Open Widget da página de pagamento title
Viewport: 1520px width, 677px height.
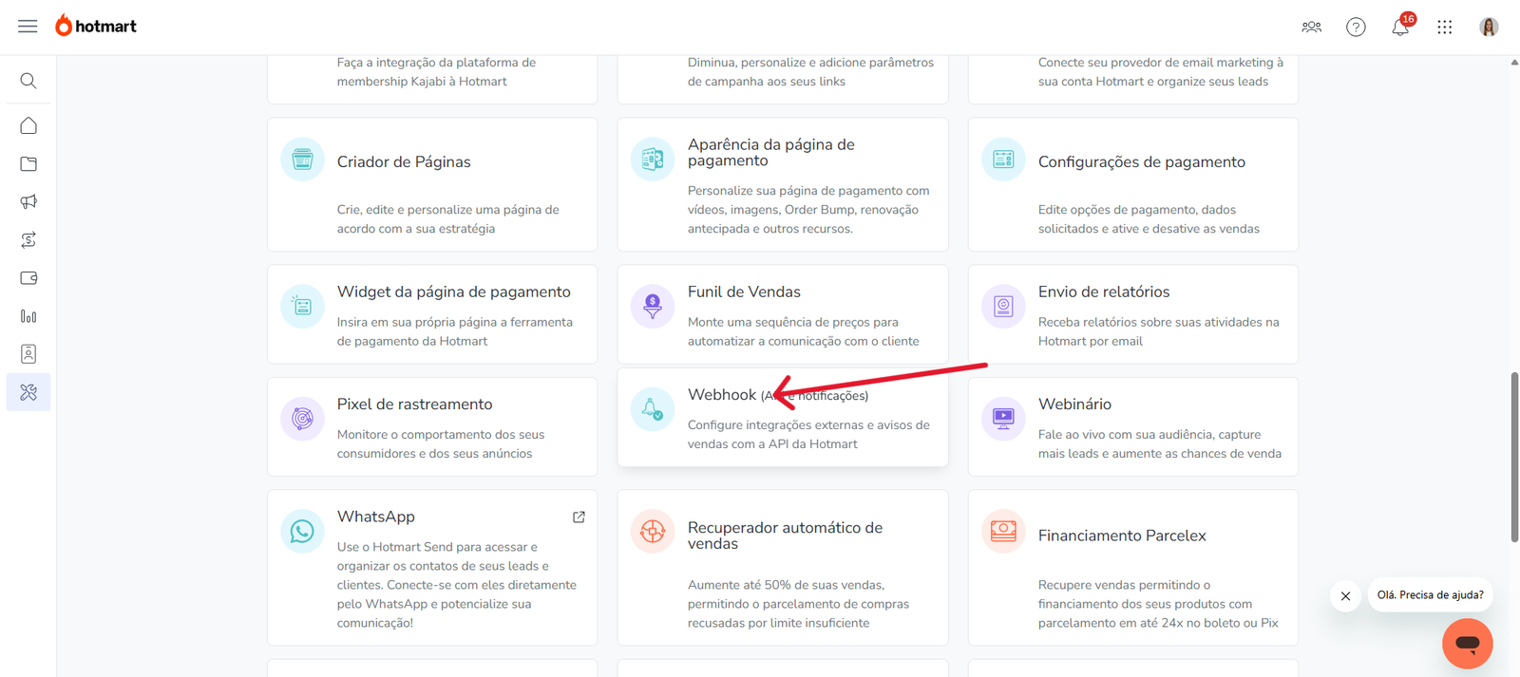[x=454, y=292]
